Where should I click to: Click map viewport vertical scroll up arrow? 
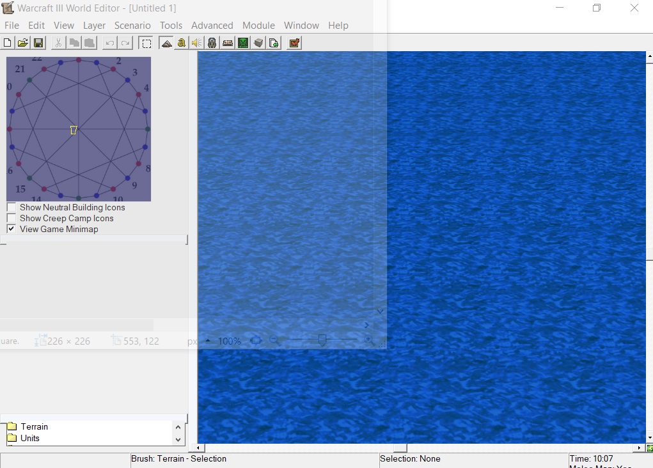click(x=649, y=56)
